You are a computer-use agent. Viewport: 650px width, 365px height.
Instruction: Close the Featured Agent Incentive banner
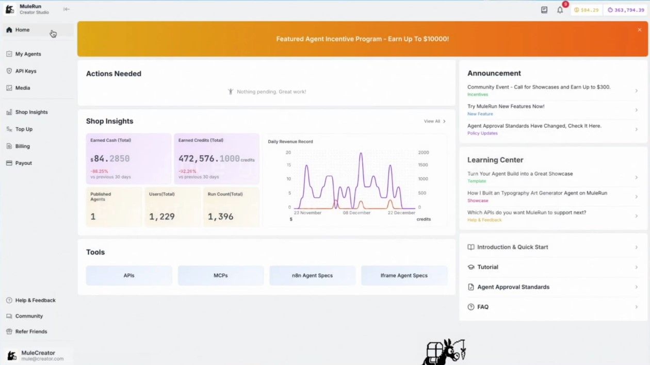(640, 30)
